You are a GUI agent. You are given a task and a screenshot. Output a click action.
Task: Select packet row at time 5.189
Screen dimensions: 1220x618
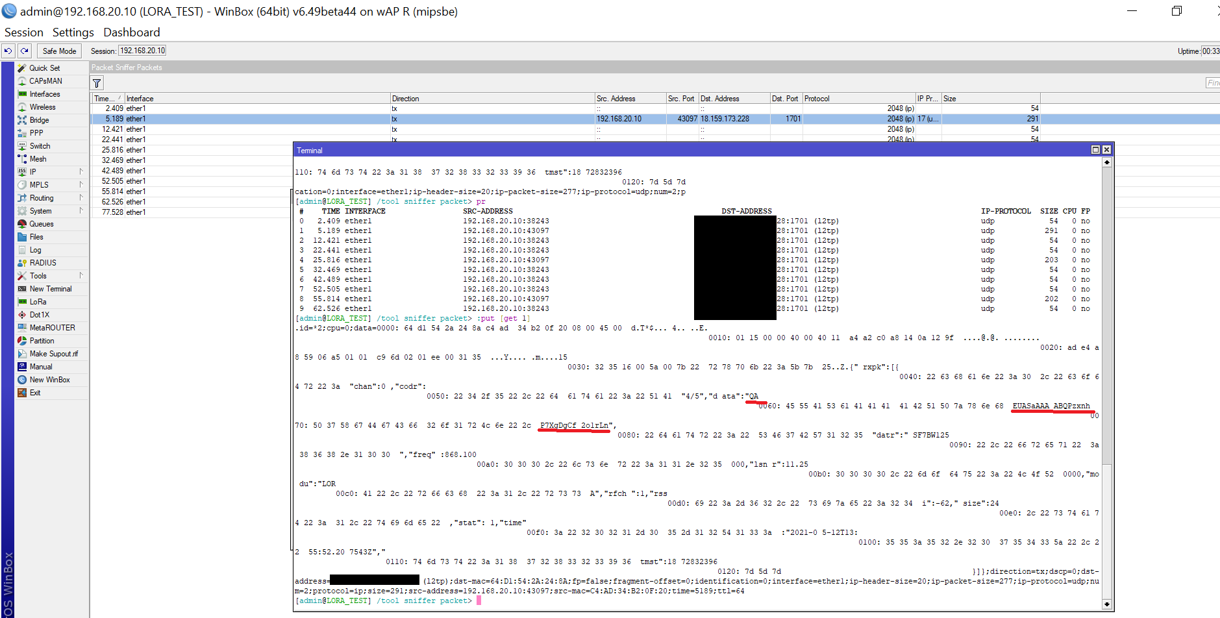655,119
